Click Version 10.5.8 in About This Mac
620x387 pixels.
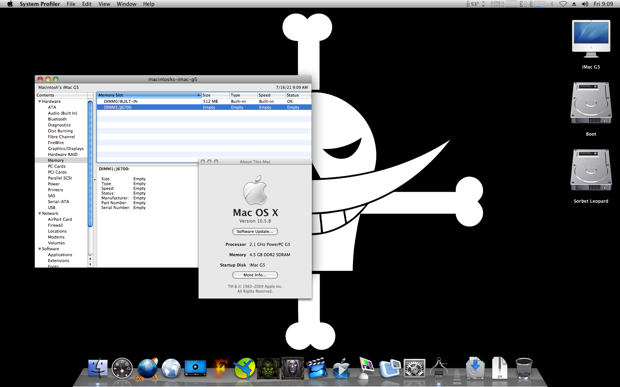[x=255, y=221]
